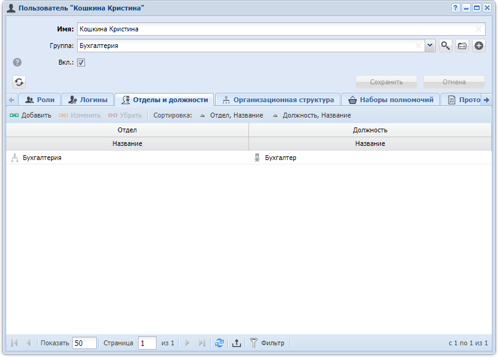498x357 pixels.
Task: Click the export upload icon in the pager
Action: (x=236, y=343)
